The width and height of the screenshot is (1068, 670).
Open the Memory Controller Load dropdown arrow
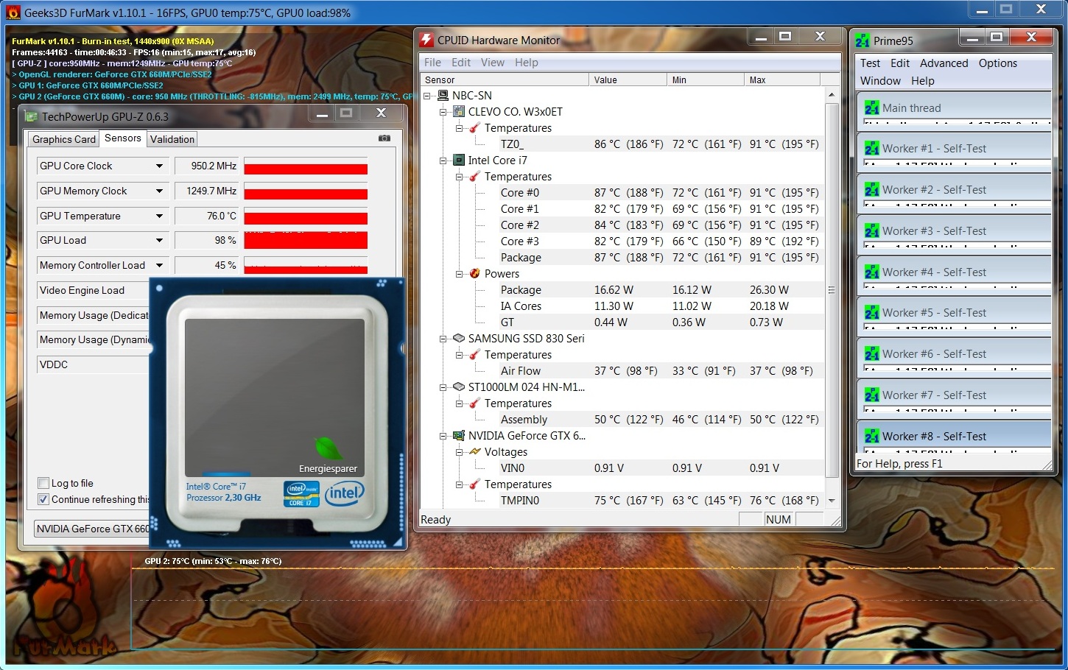pos(159,265)
